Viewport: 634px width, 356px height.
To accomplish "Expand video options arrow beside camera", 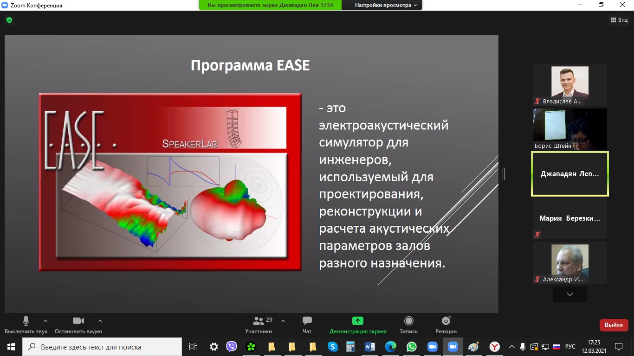I will click(x=100, y=321).
